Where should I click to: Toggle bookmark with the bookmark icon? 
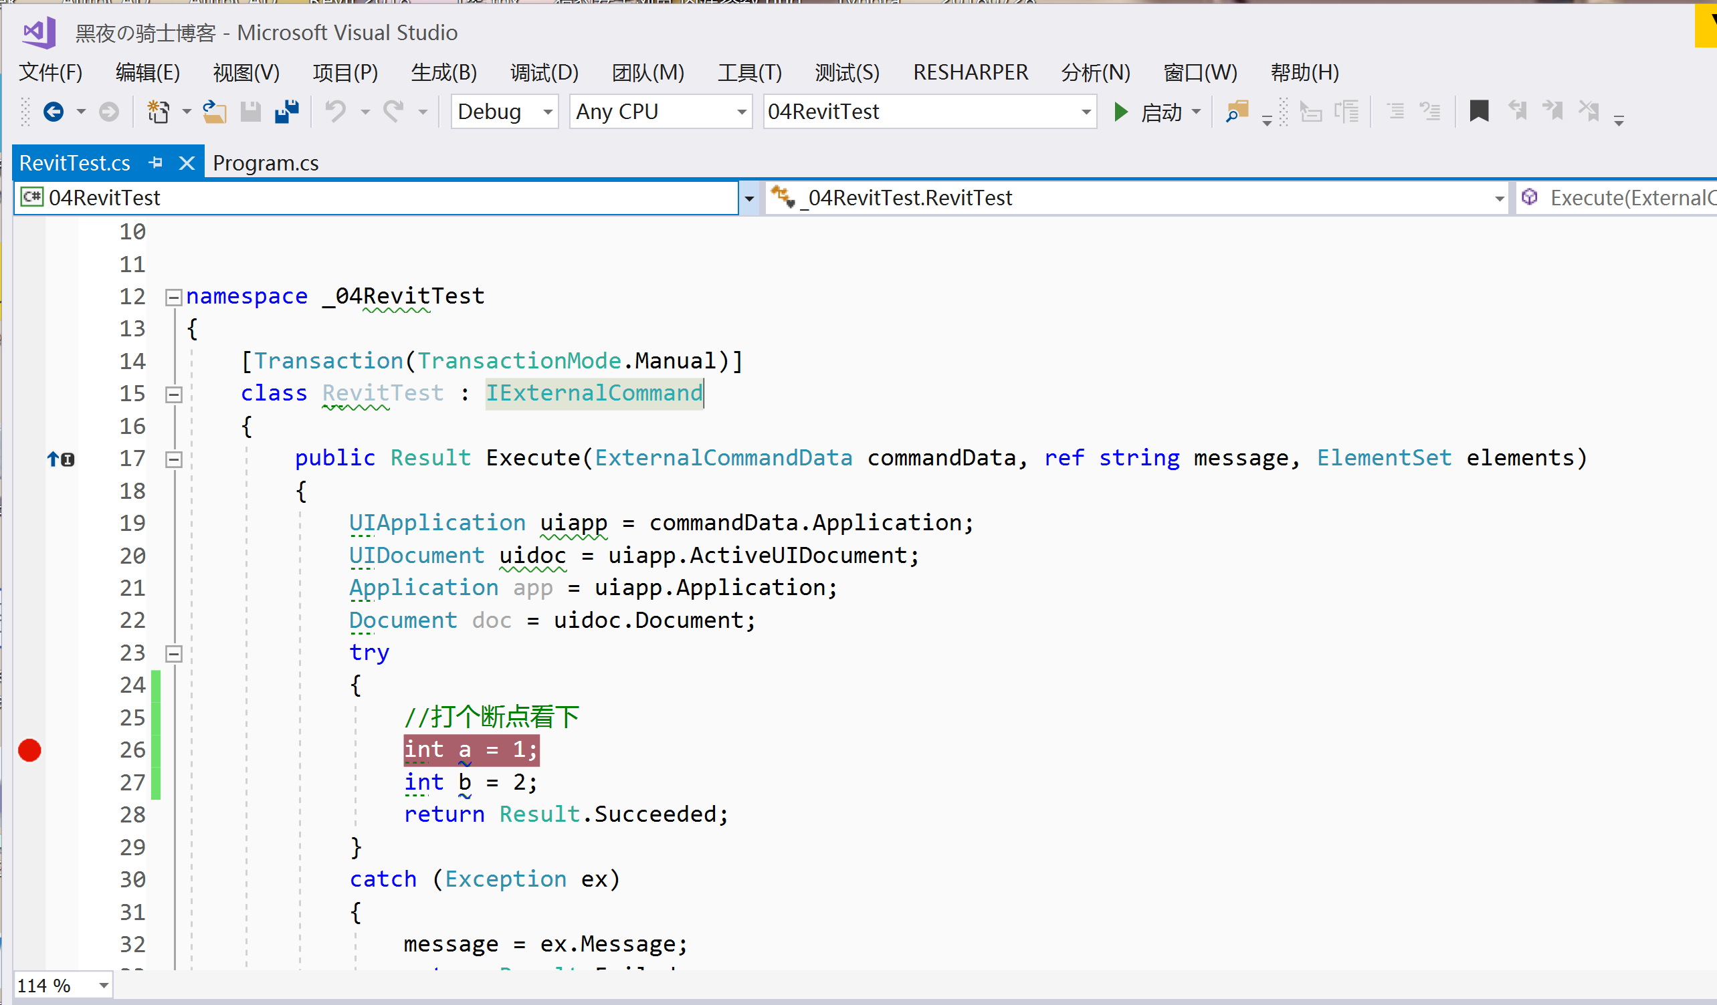click(x=1478, y=111)
